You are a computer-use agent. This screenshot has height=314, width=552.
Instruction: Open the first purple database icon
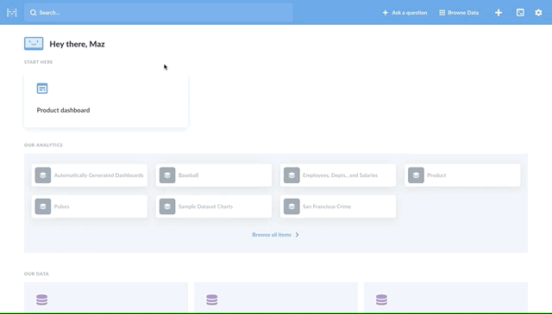click(42, 300)
